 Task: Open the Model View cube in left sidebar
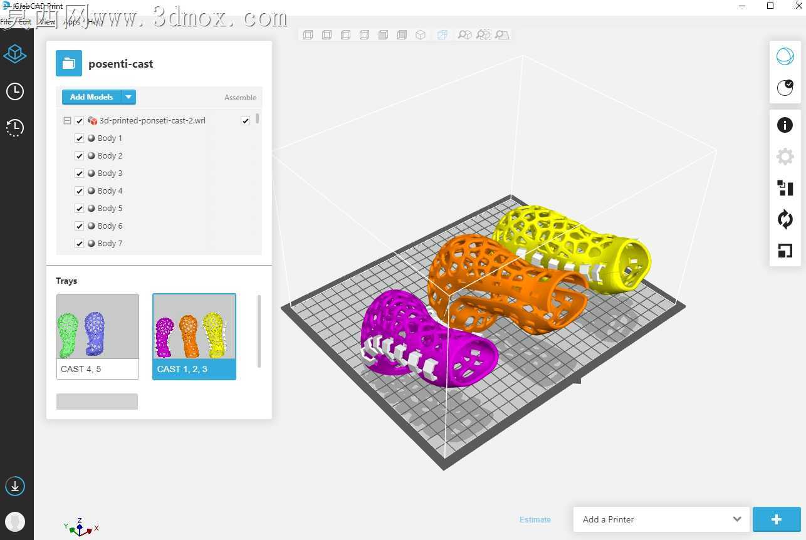coord(14,54)
